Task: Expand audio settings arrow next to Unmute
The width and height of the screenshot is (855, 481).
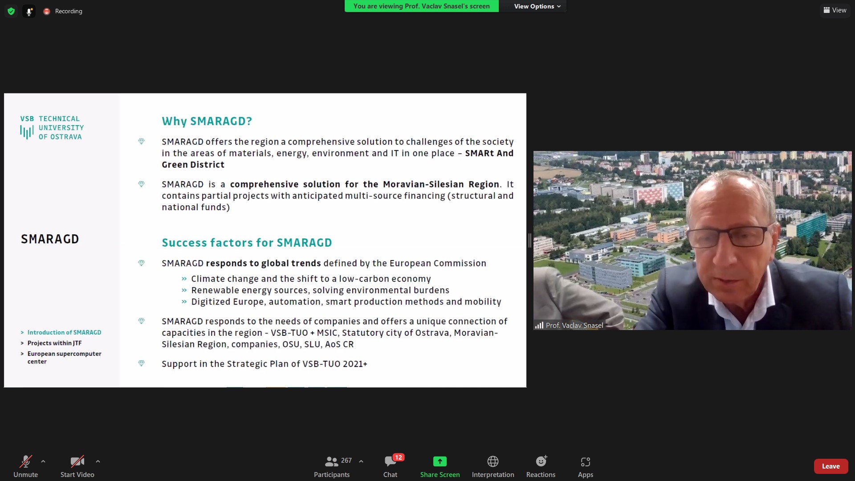Action: click(x=43, y=461)
